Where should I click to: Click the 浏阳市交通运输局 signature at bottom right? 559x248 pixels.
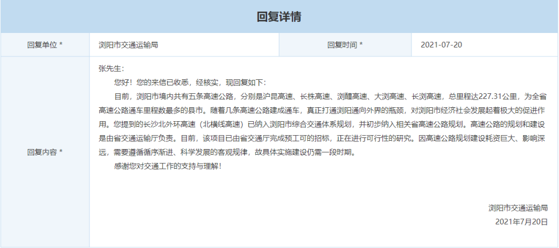click(518, 208)
